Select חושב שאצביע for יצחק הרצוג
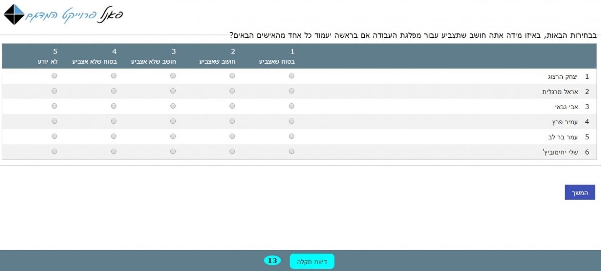This screenshot has height=271, width=601. 232,76
